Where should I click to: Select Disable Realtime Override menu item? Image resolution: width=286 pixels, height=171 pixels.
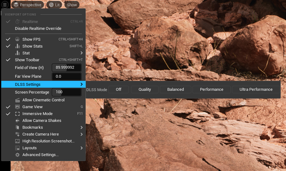[x=43, y=28]
